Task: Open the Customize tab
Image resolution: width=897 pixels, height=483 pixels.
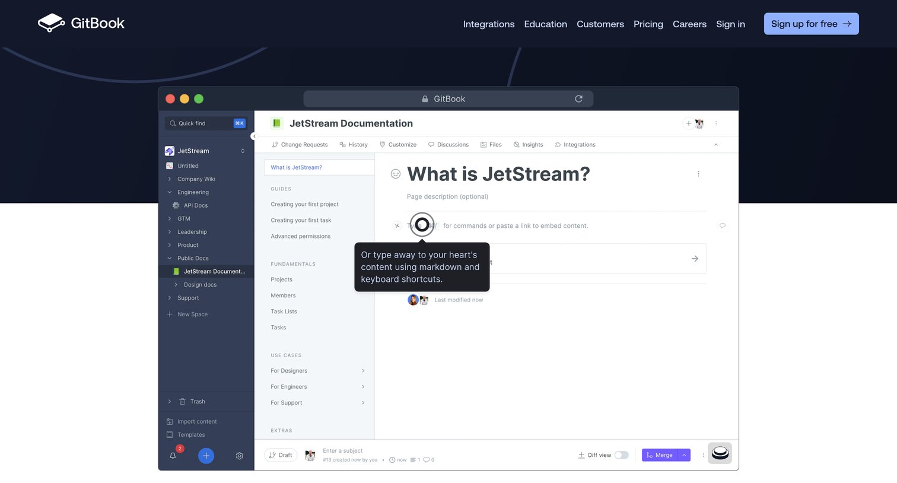Action: (x=398, y=145)
